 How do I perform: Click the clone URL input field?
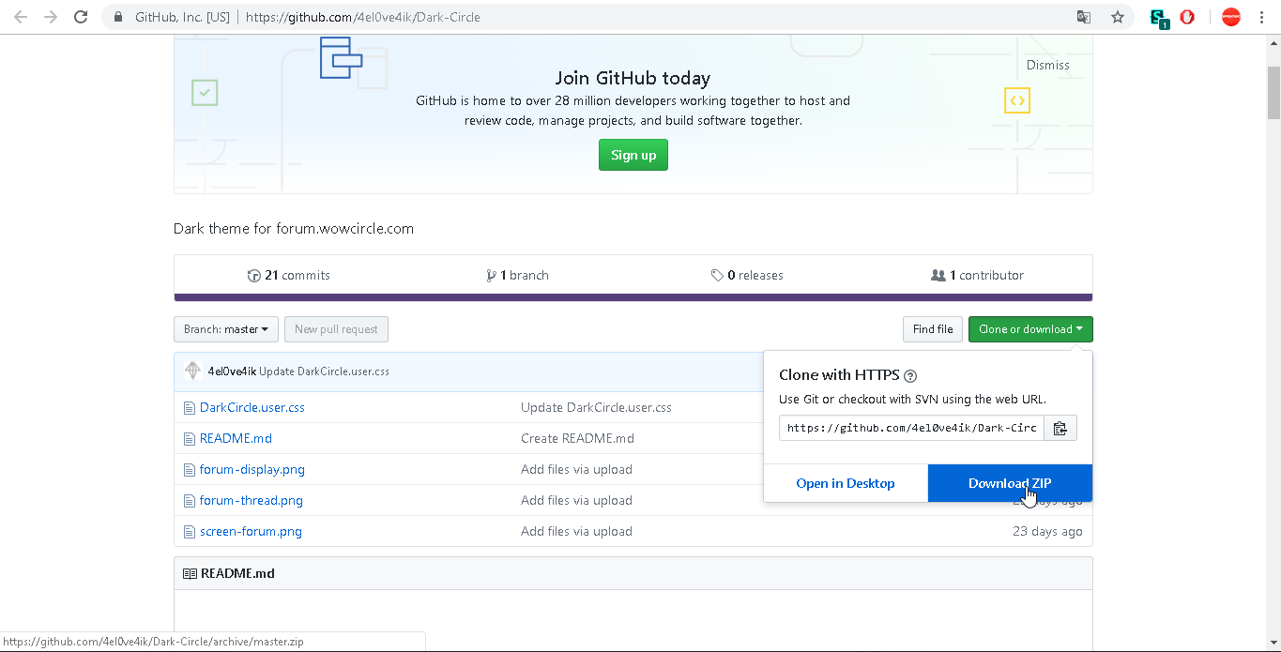(910, 429)
